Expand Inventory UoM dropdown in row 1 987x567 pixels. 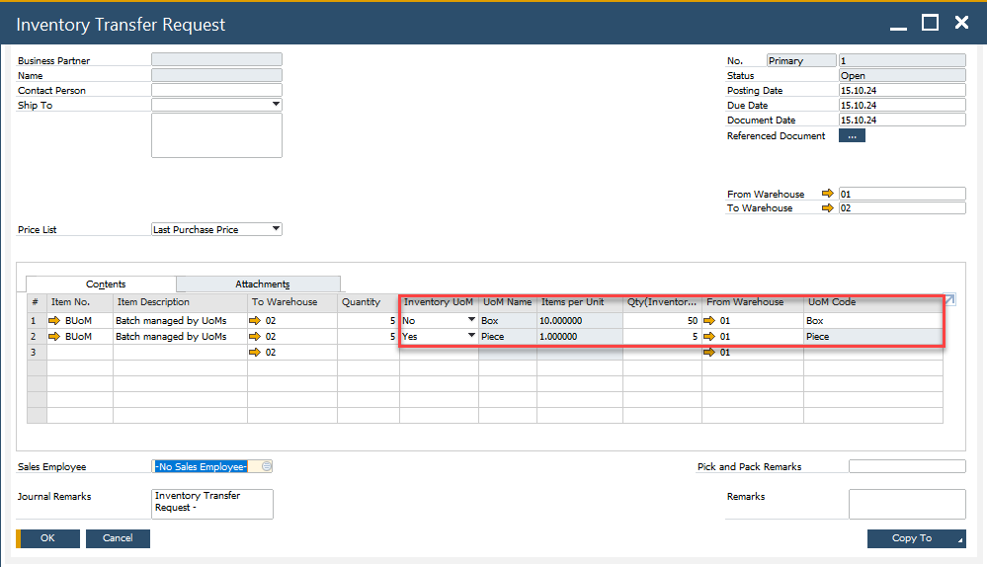(x=470, y=321)
